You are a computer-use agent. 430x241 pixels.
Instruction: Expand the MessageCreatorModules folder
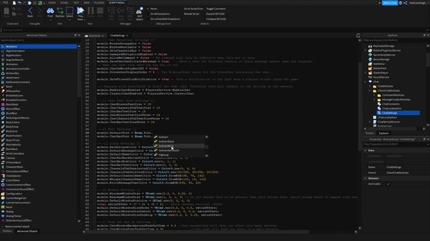[x=374, y=100]
